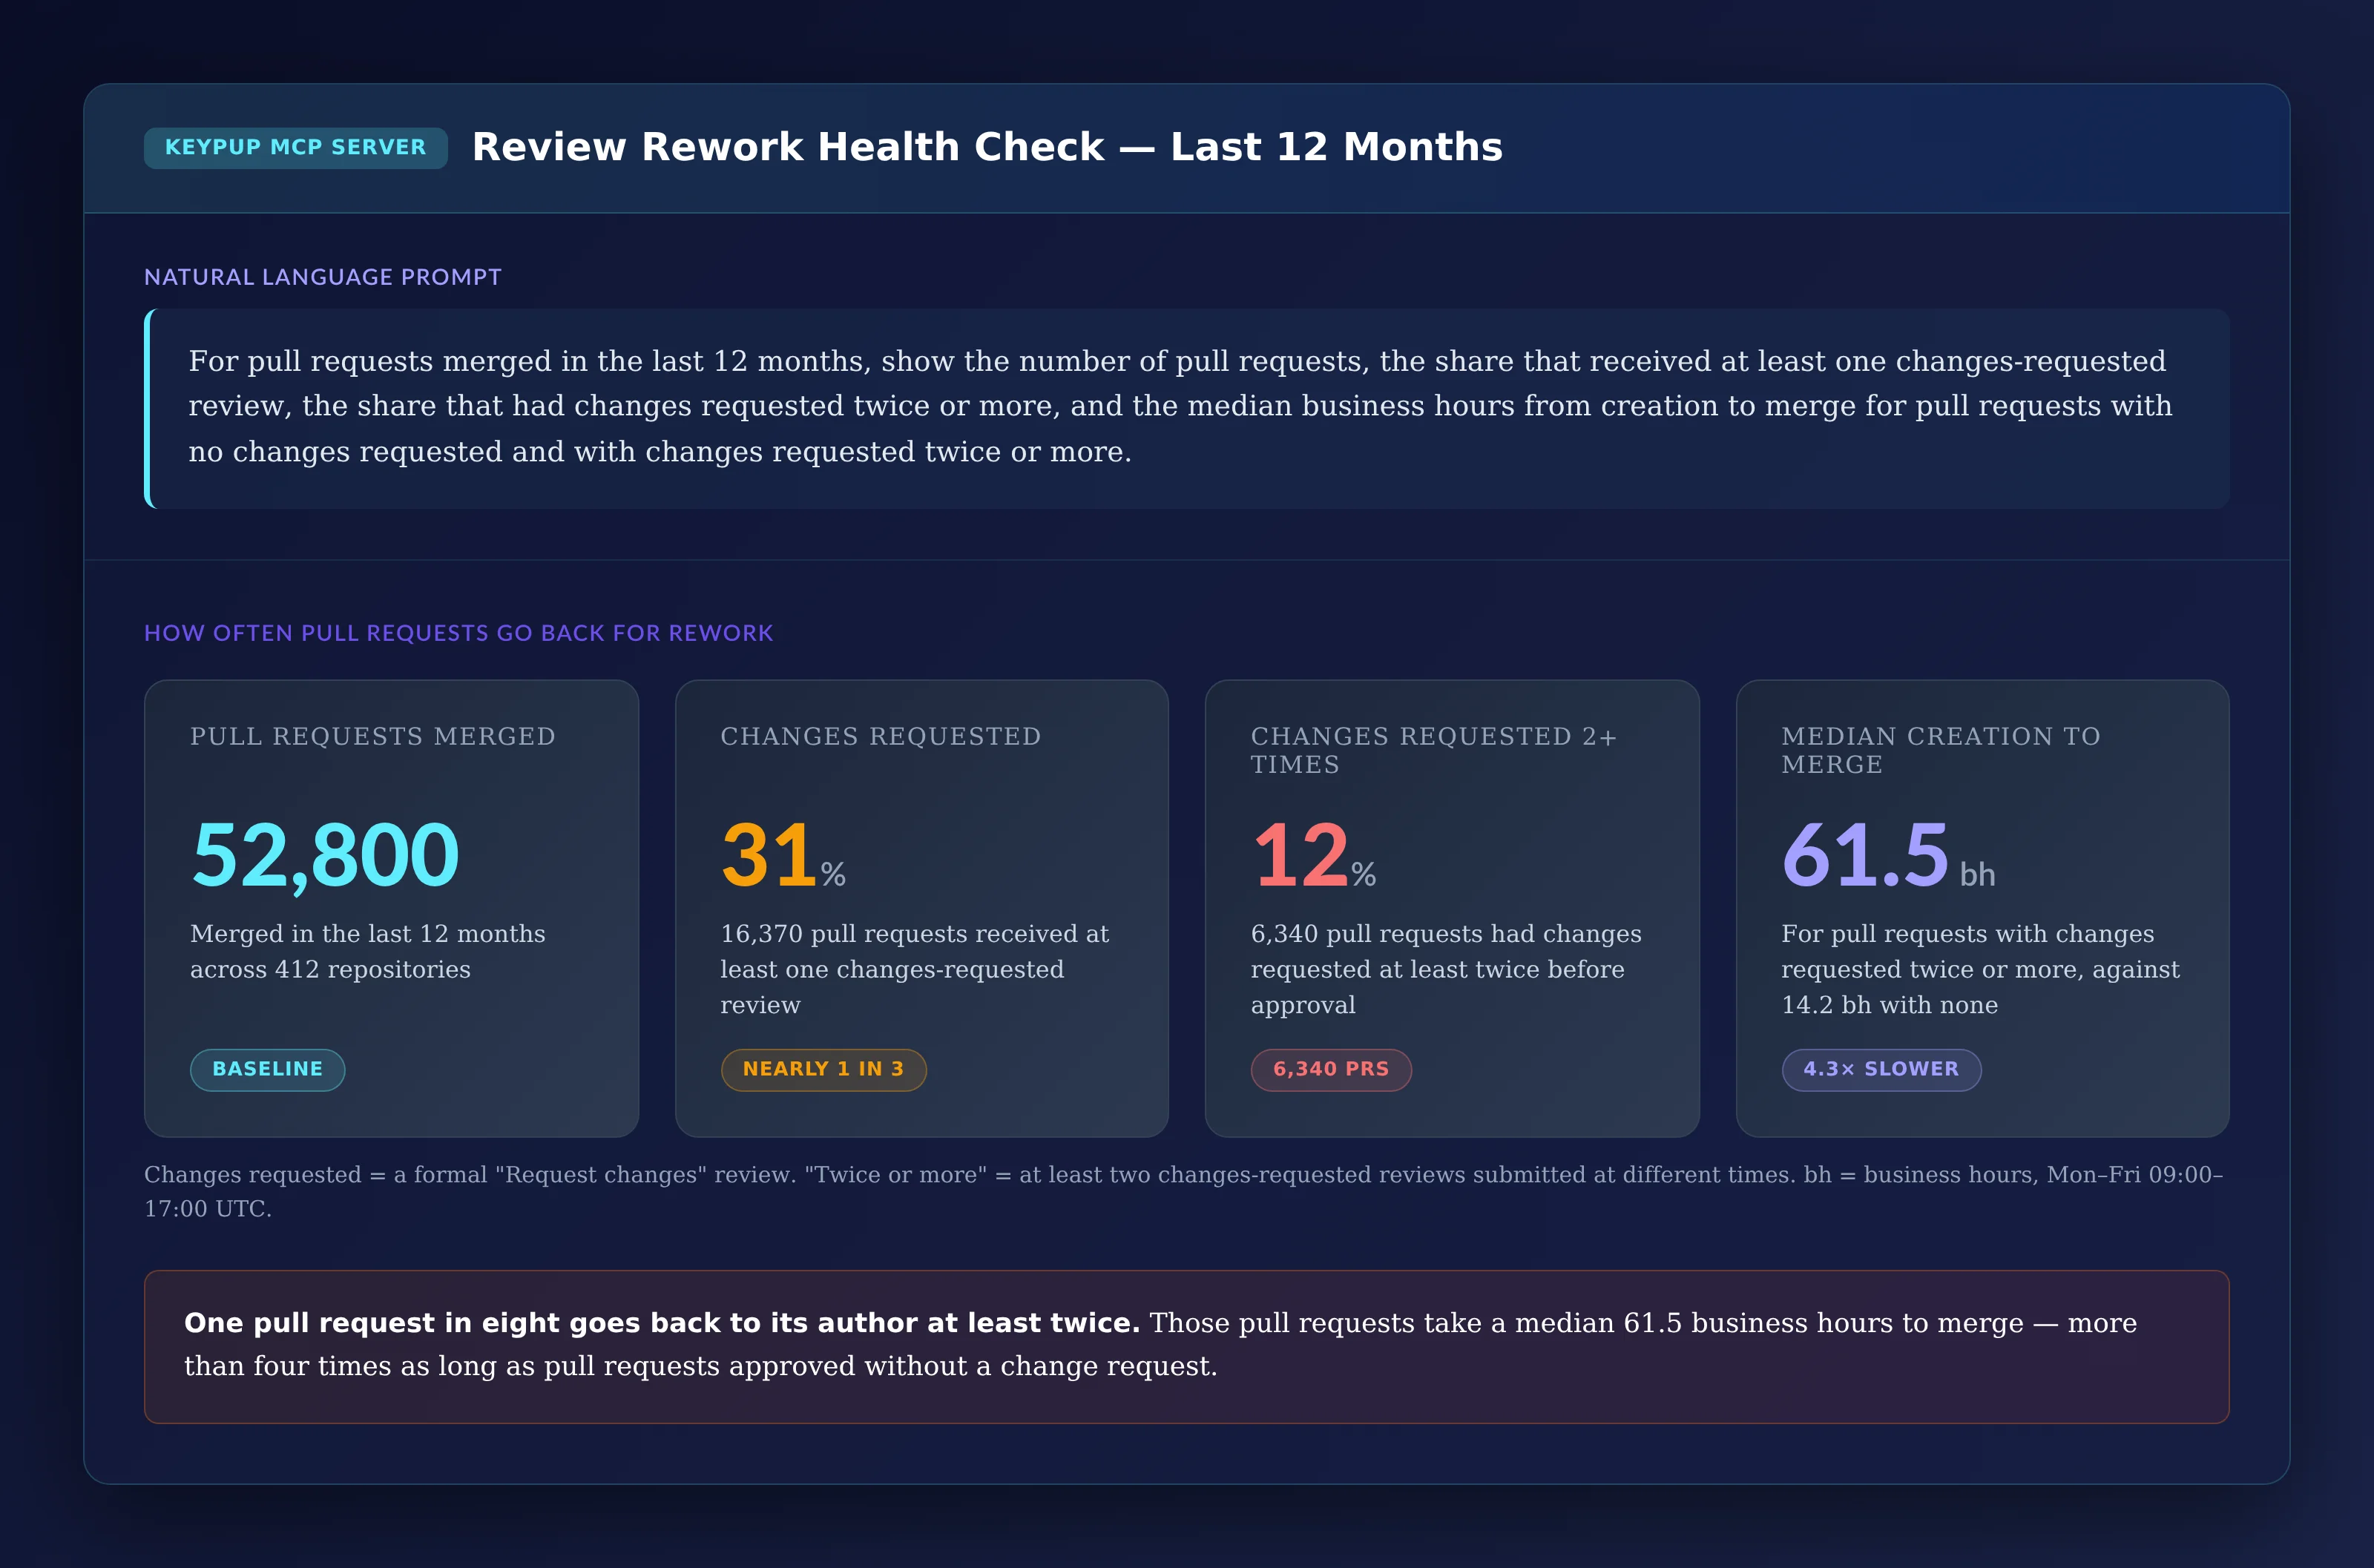
Task: Click the 4.3× SLOWER pill
Action: [x=1881, y=1069]
